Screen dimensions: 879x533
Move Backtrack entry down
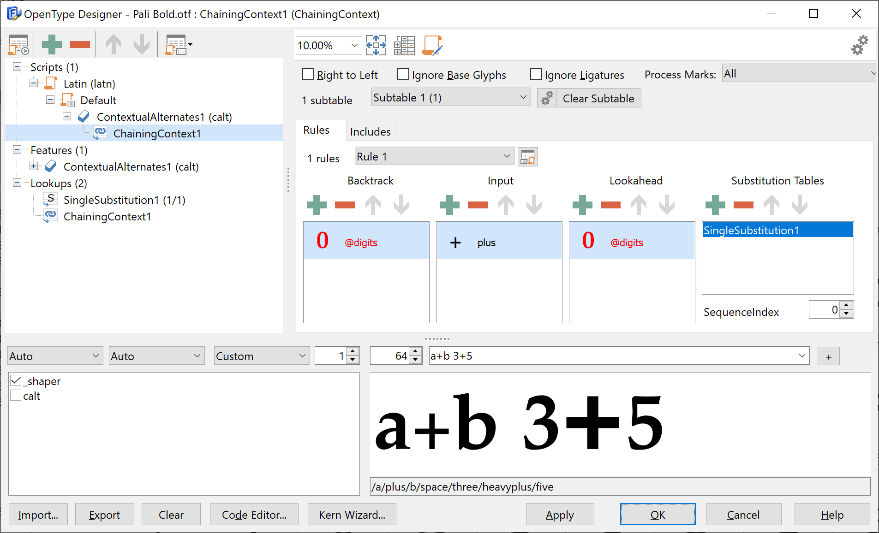[x=401, y=205]
